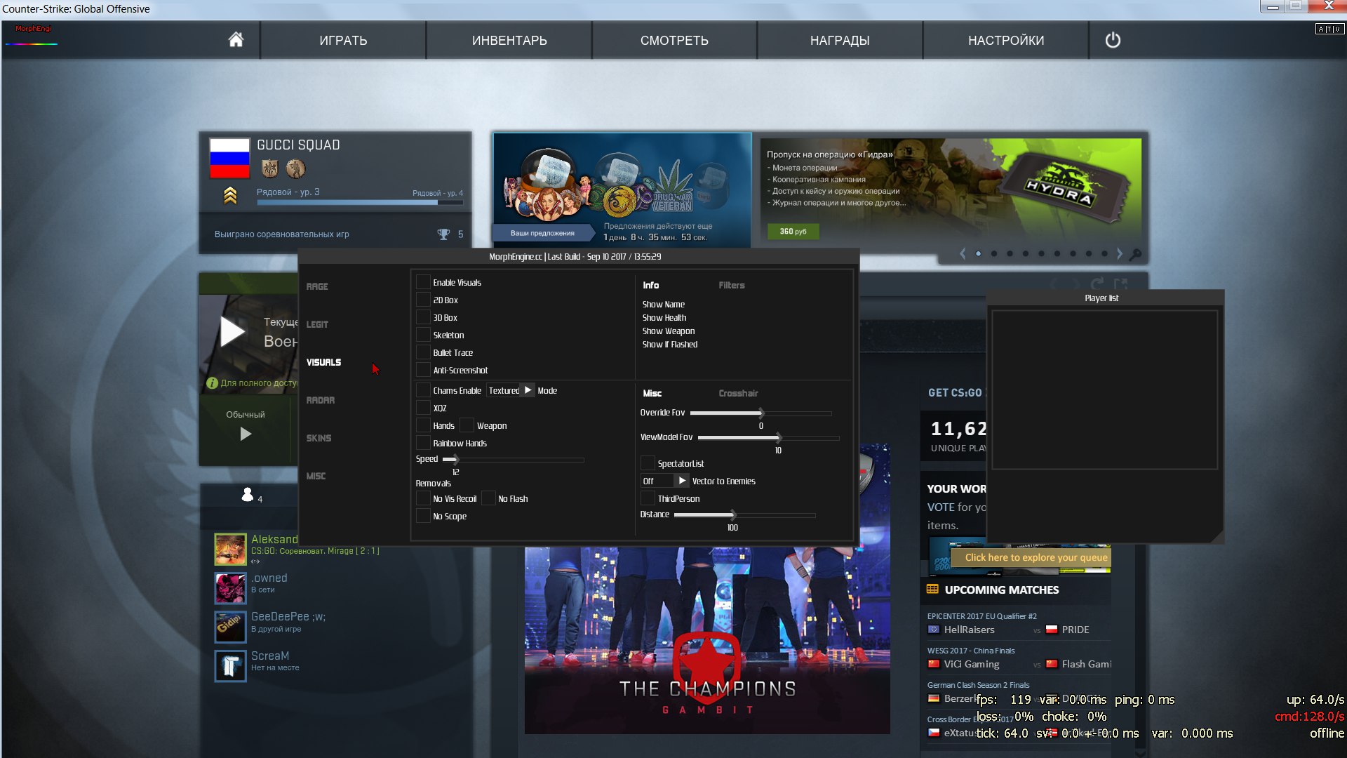Viewport: 1347px width, 758px height.
Task: Click the private rank chevron icon
Action: click(x=230, y=196)
